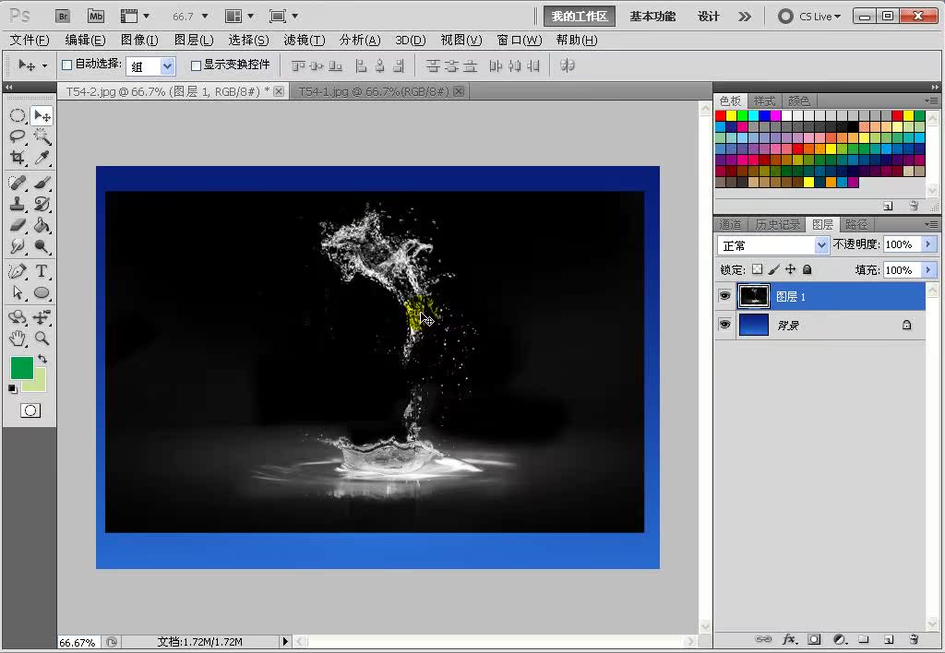Screen dimensions: 945x653
Task: Select the Clone Stamp tool
Action: tap(18, 204)
